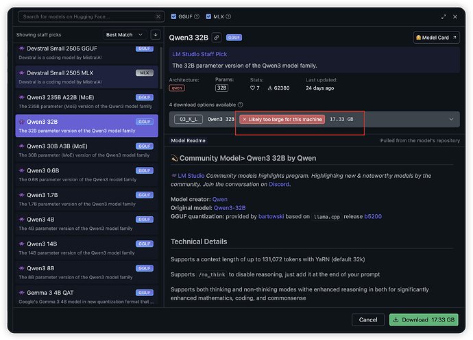Click the sort direction arrow button

(156, 35)
